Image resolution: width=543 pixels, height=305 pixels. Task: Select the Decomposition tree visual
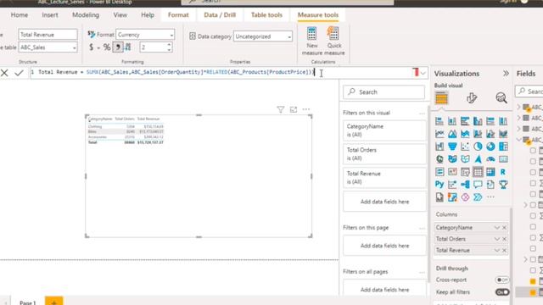(x=465, y=185)
